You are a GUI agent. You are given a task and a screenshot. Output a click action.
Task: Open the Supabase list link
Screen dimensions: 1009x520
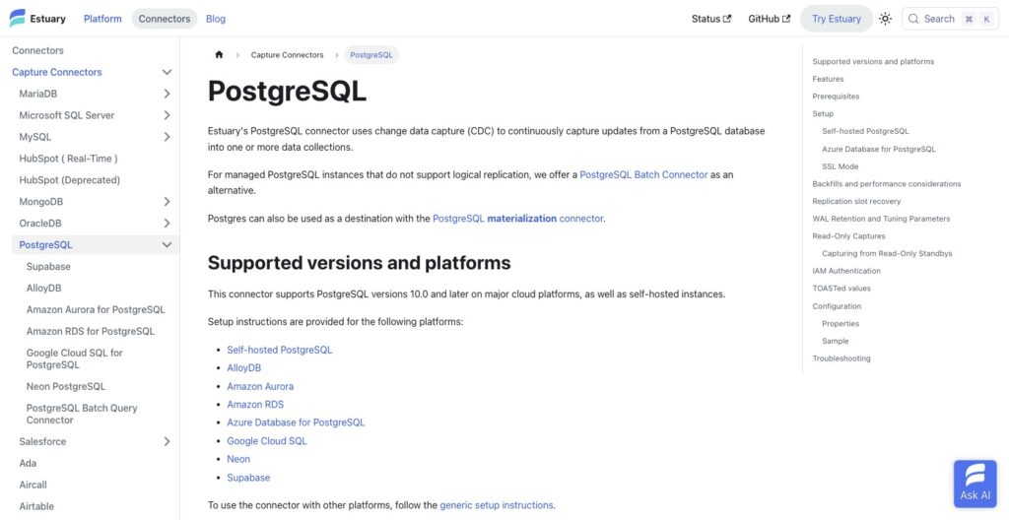(248, 478)
